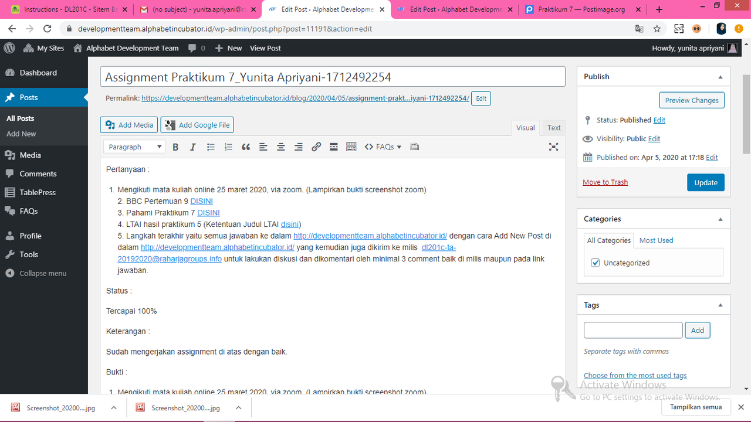Go back to the previous page
The width and height of the screenshot is (751, 422).
point(12,29)
